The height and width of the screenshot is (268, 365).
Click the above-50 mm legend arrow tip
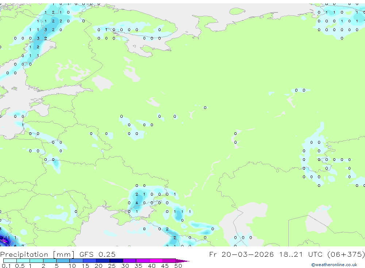(x=182, y=261)
